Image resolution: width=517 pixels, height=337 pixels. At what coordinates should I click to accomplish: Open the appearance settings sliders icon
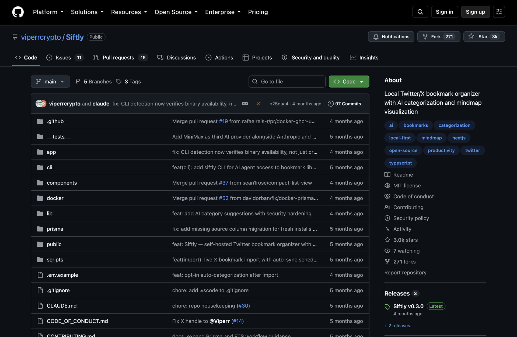point(499,12)
